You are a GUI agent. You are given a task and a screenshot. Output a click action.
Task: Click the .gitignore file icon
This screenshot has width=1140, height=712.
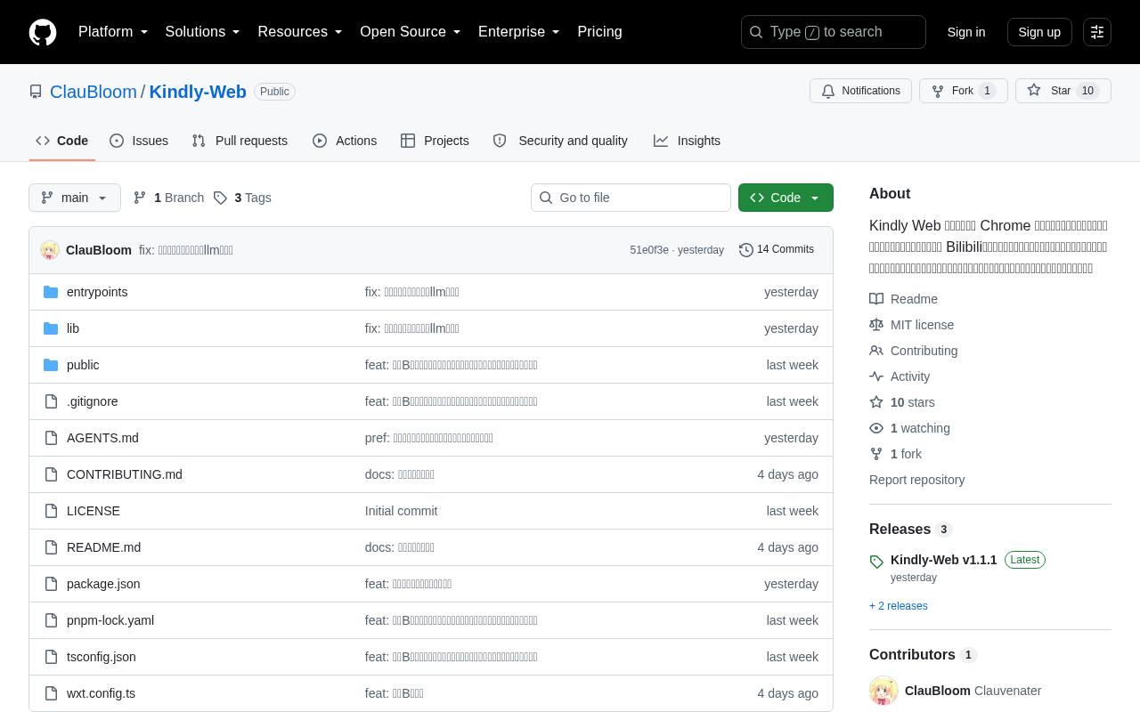(51, 401)
